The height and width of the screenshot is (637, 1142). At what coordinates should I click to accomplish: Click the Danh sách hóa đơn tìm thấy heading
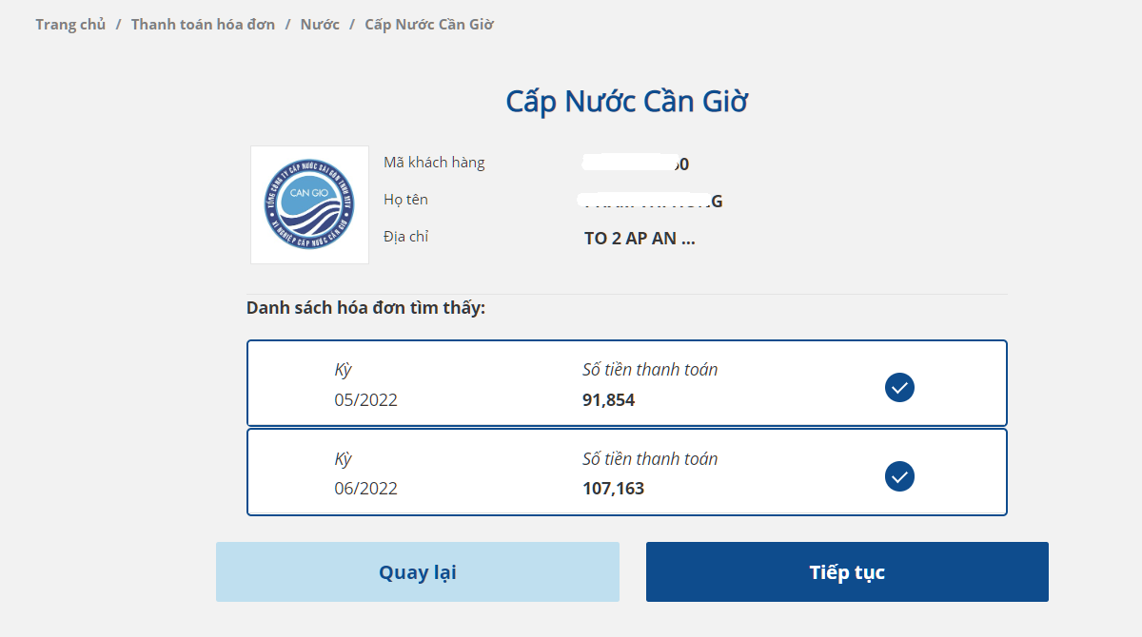click(366, 308)
